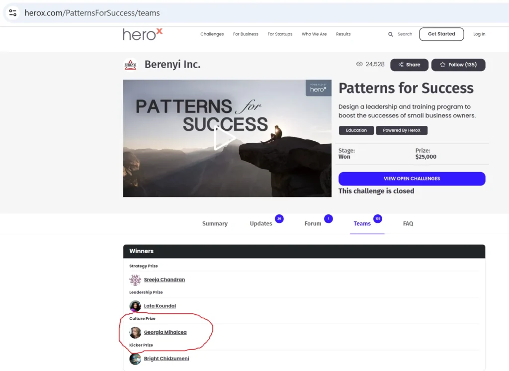Click the Get Started button
The width and height of the screenshot is (509, 371).
441,34
